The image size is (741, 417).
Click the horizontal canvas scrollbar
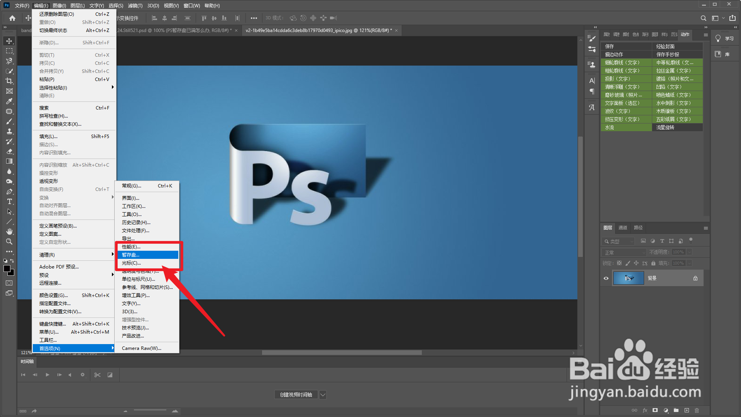(x=342, y=353)
